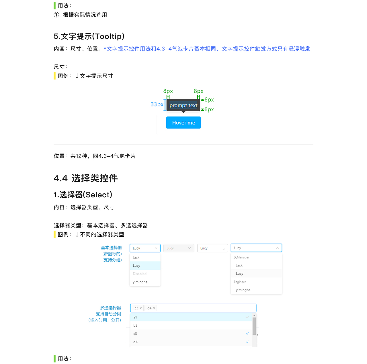Click the dropdown arrow on the disabled Lucy select
367x364 pixels.
click(189, 248)
